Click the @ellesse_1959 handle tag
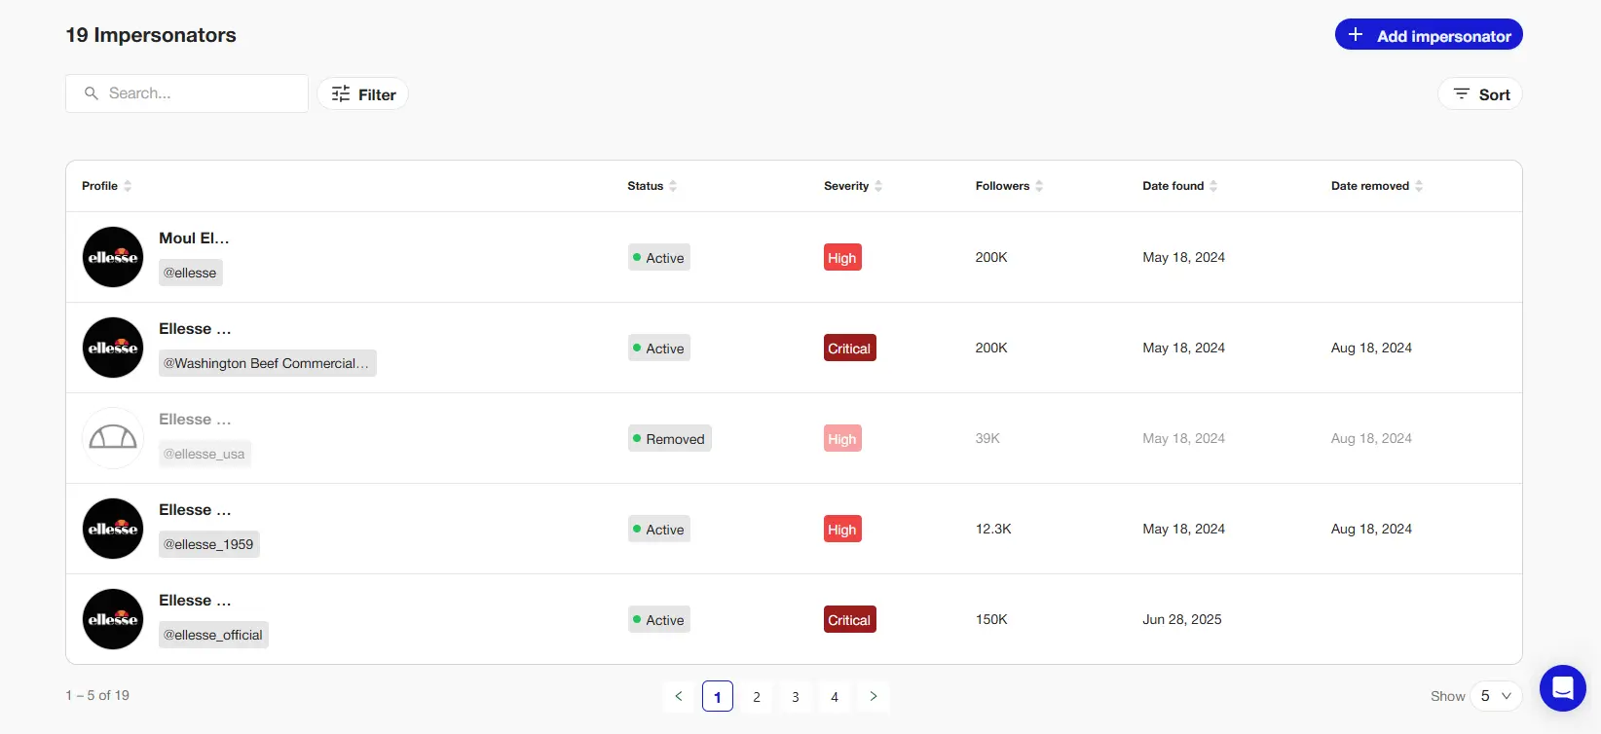The image size is (1601, 734). 209,544
